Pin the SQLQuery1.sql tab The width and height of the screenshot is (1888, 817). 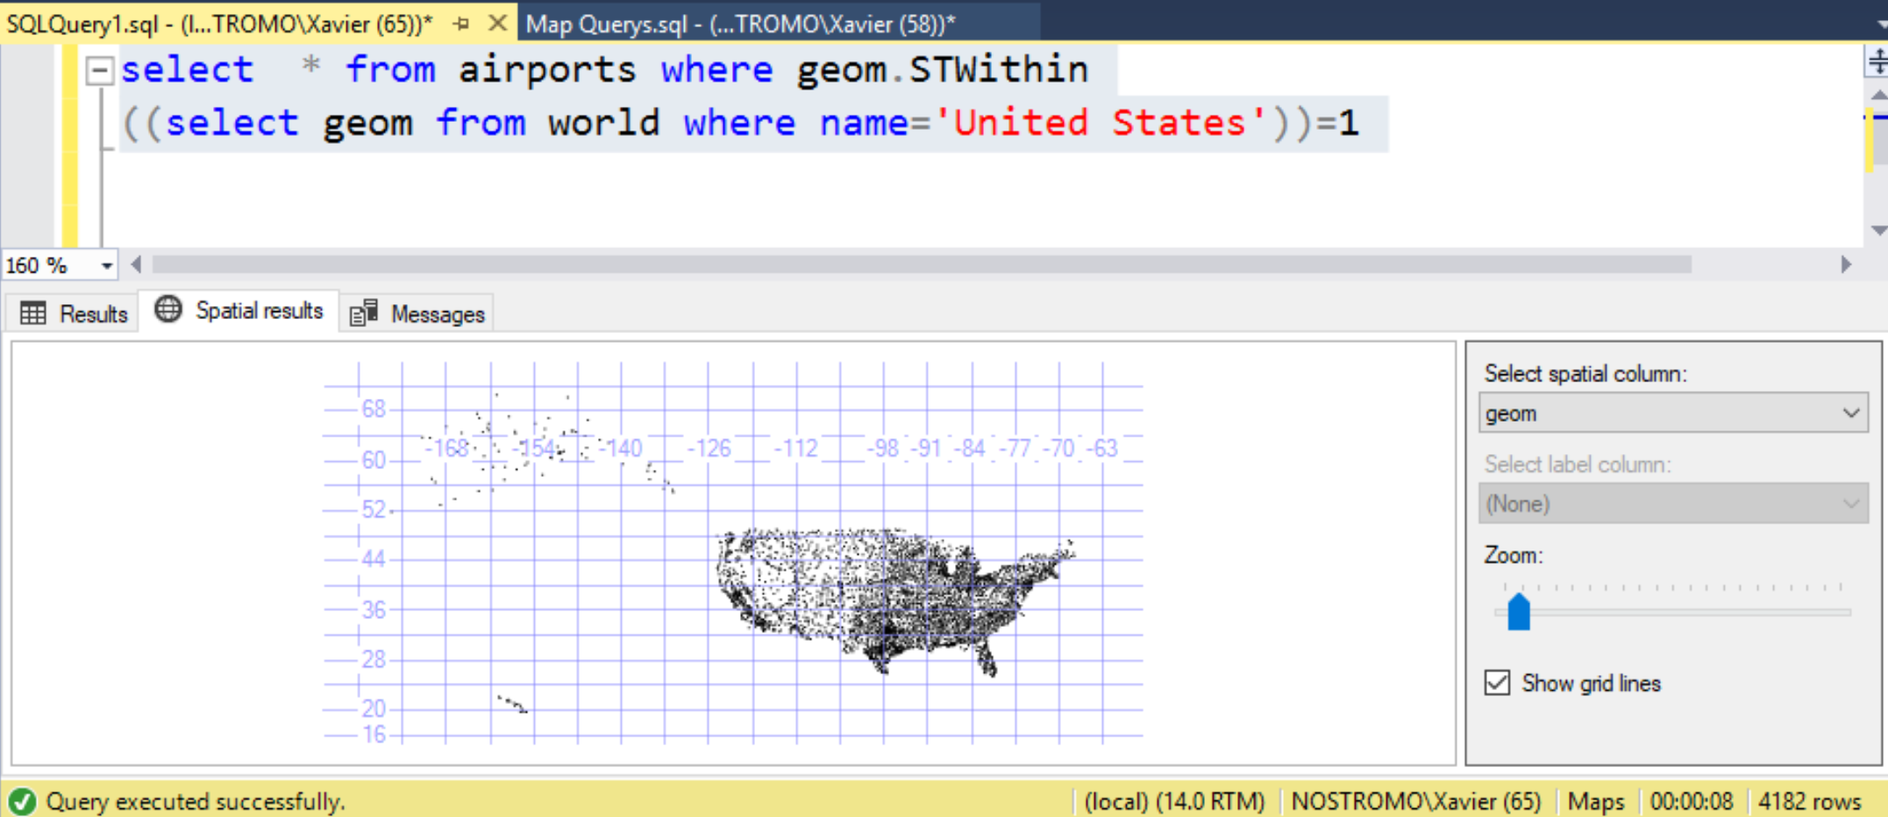click(461, 24)
